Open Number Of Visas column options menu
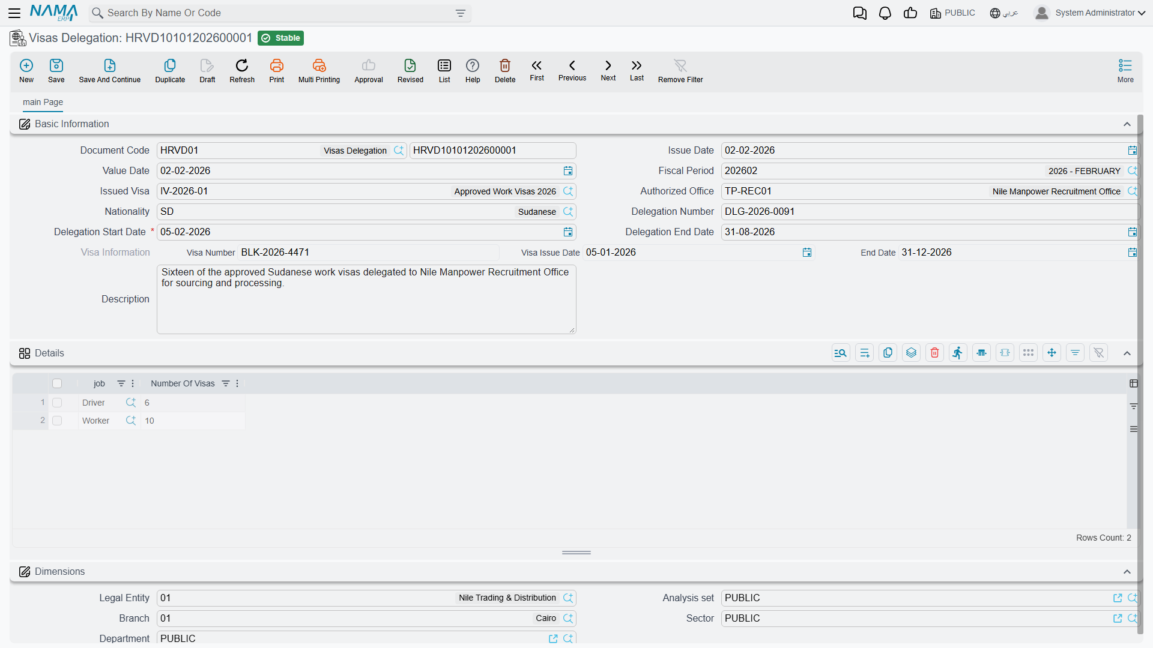This screenshot has width=1153, height=648. 237,383
